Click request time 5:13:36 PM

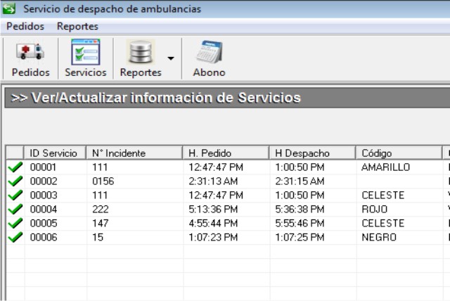(x=213, y=209)
